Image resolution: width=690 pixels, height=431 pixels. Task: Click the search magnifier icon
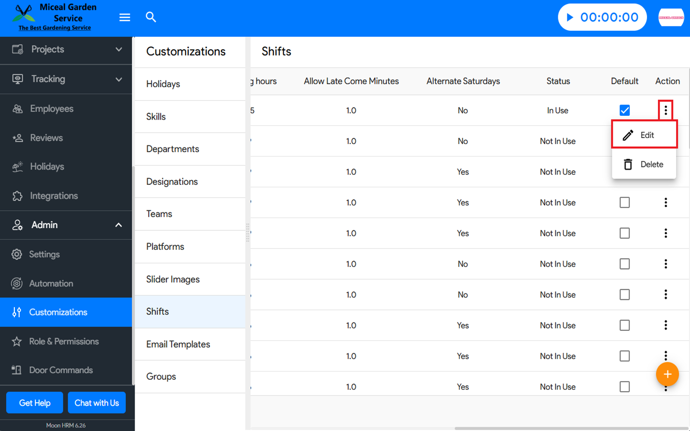coord(151,17)
